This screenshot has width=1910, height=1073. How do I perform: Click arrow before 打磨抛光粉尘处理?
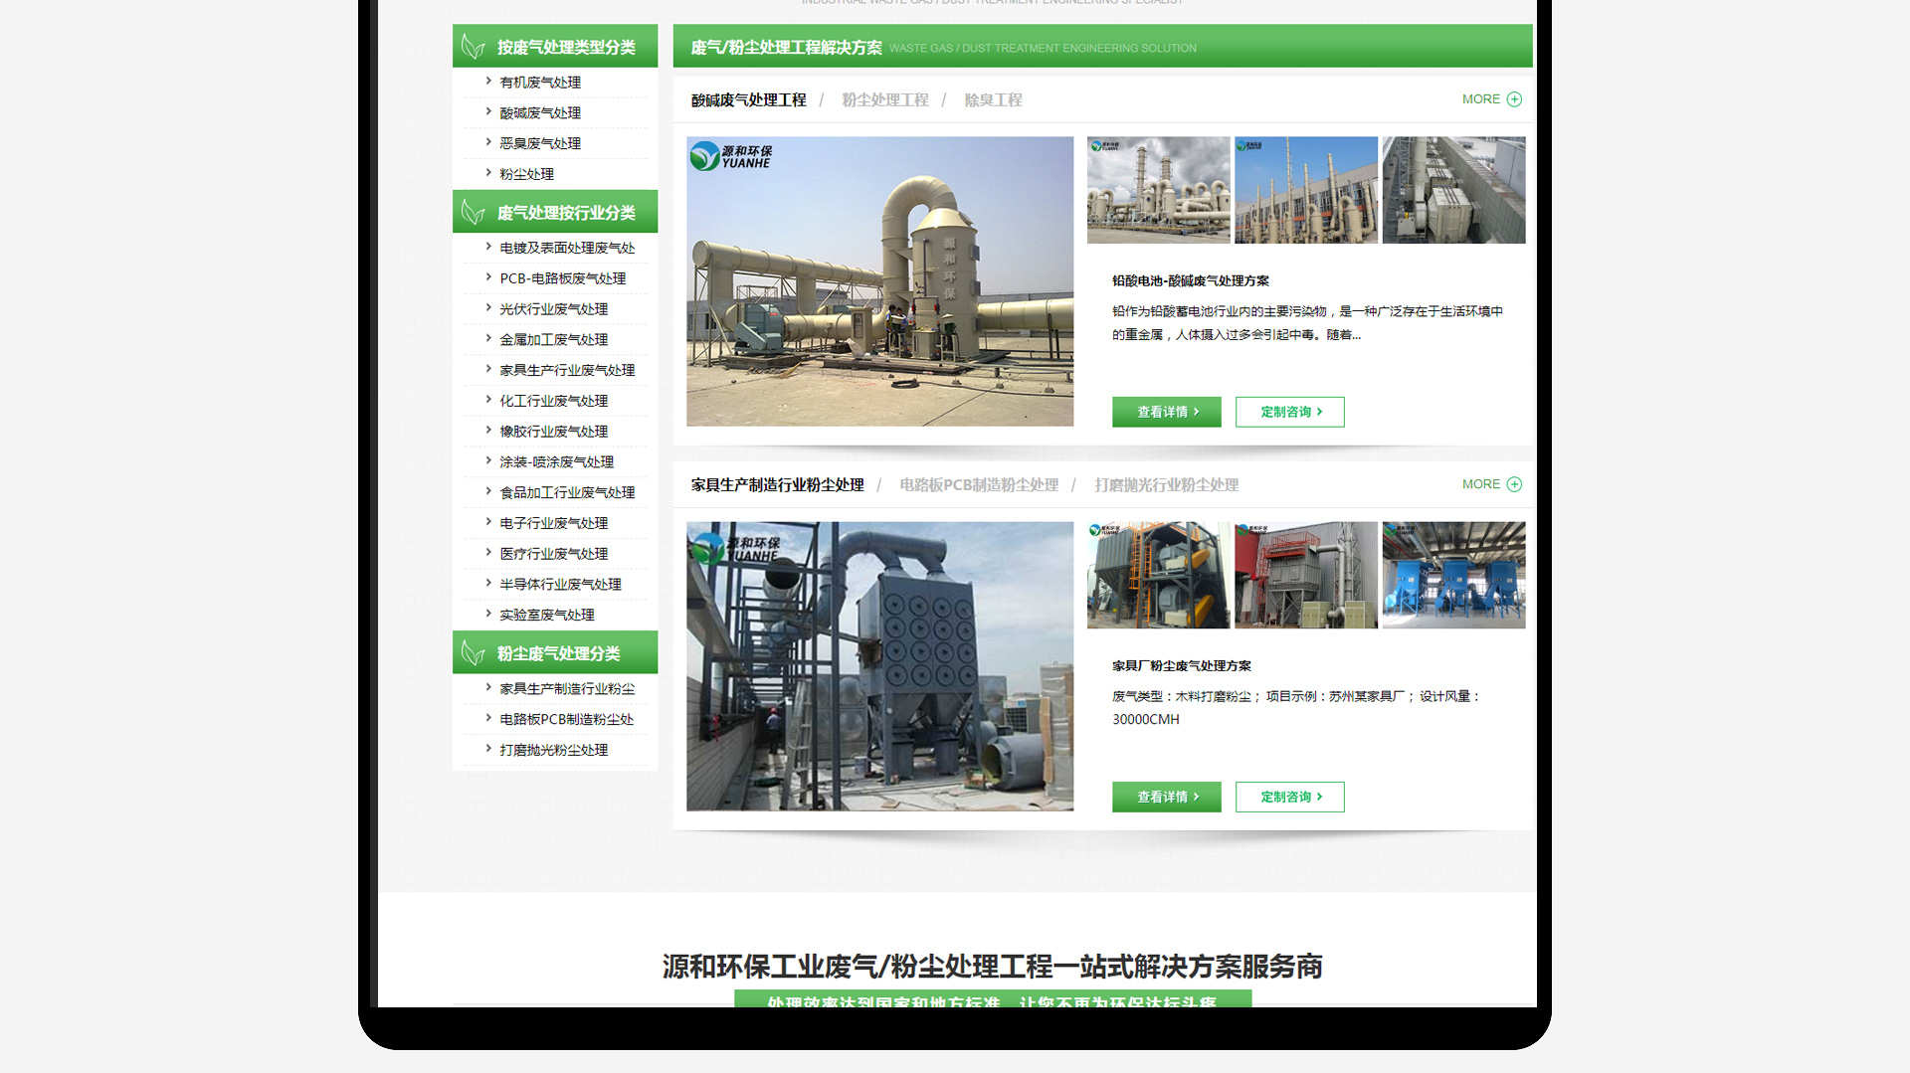tap(488, 748)
